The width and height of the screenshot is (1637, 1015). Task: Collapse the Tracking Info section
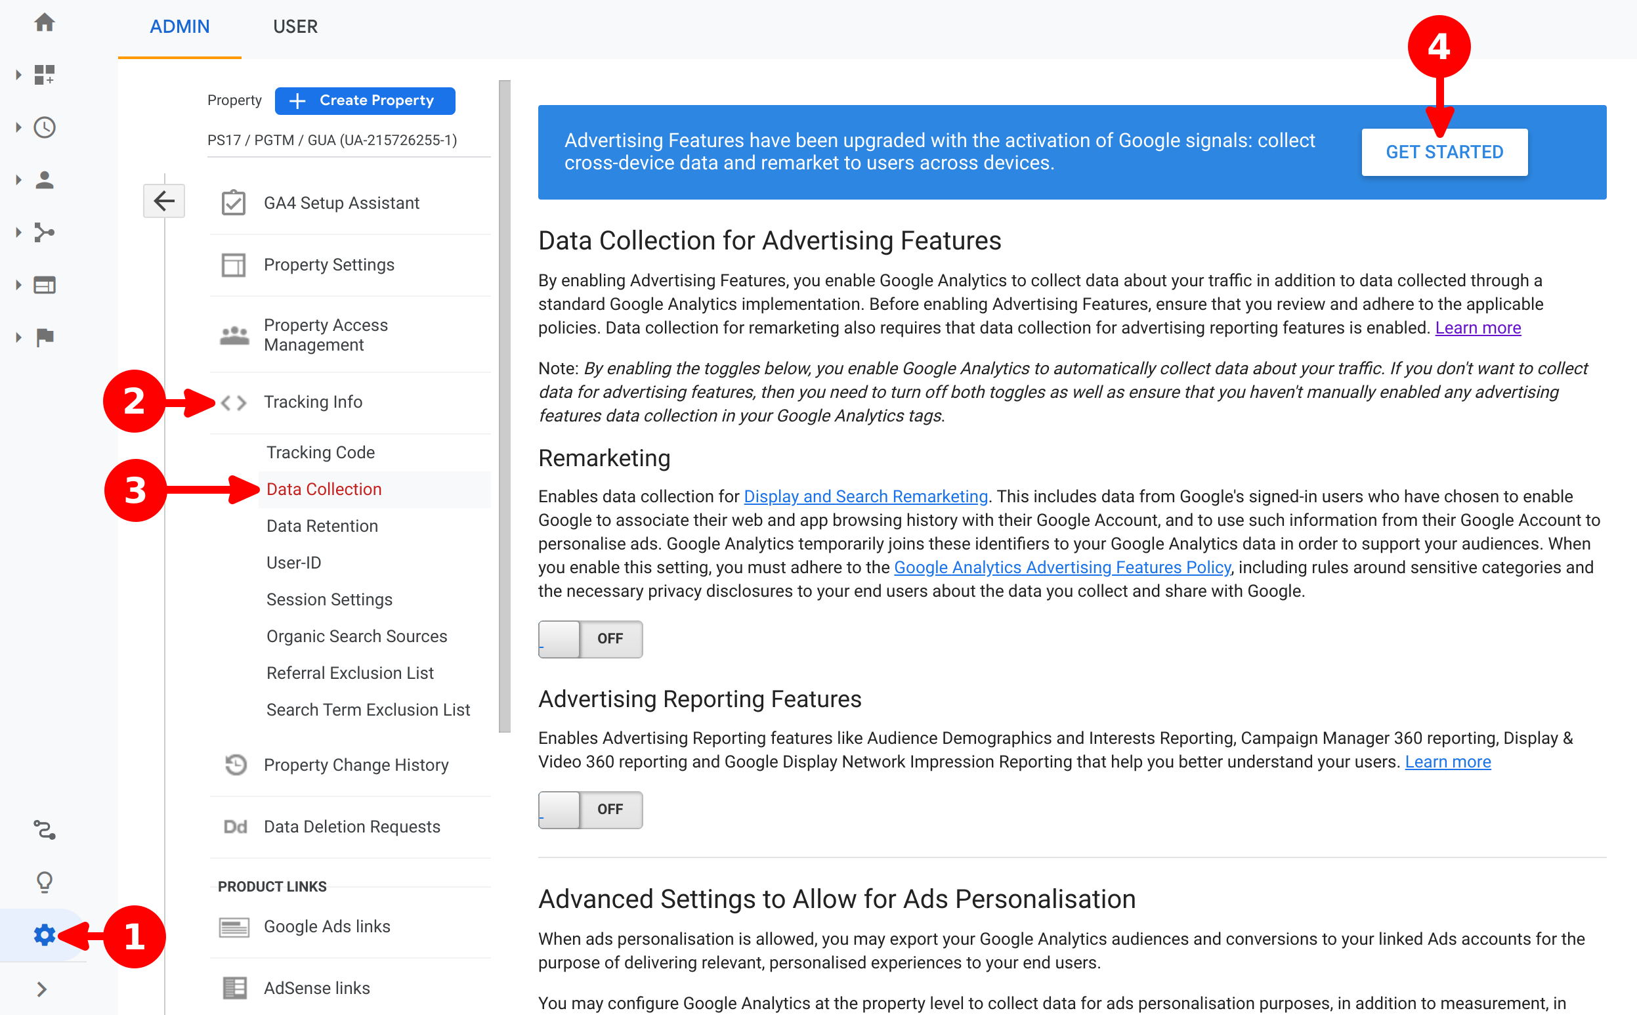pos(313,402)
